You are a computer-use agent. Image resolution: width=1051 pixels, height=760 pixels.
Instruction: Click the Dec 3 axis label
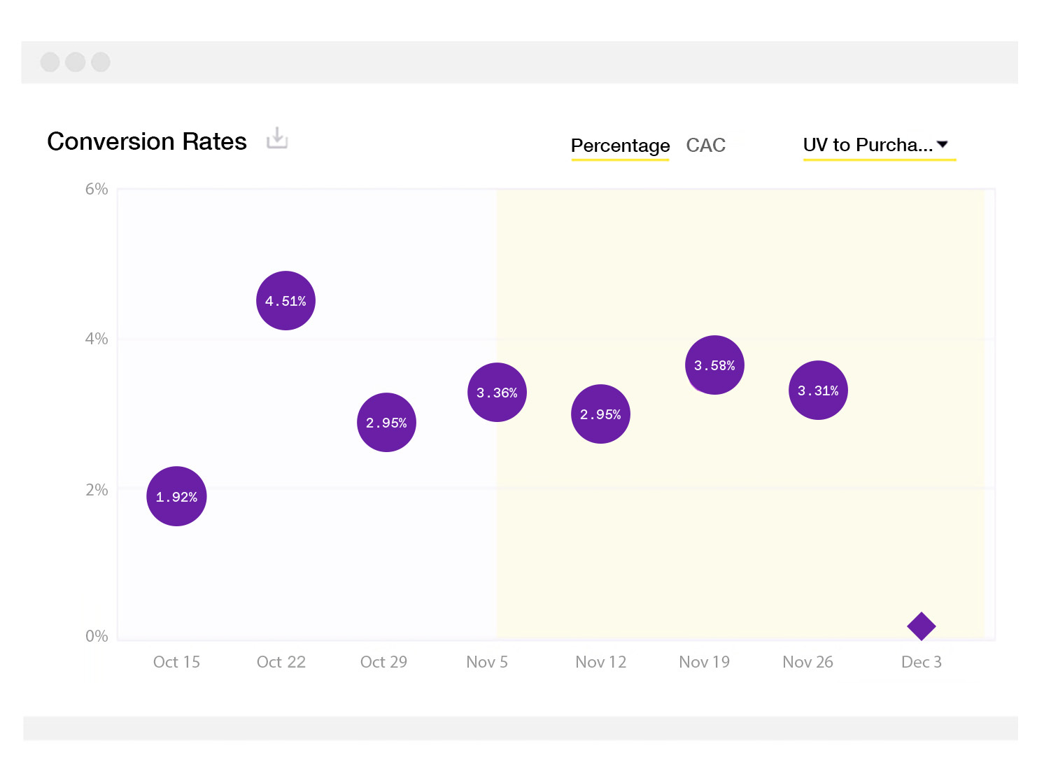coord(921,662)
